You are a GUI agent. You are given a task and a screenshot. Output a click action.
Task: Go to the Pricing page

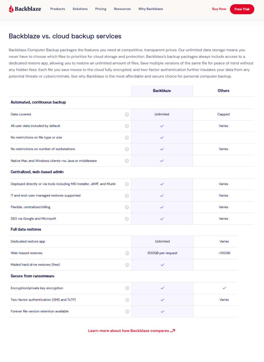click(101, 9)
